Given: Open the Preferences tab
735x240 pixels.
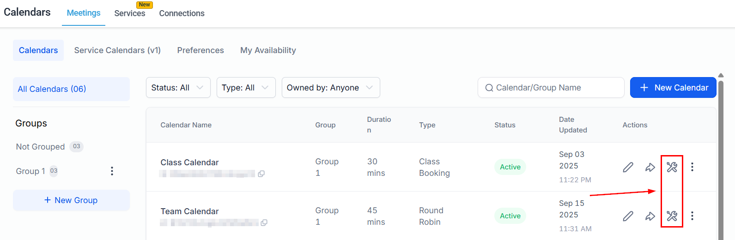Looking at the screenshot, I should point(200,50).
